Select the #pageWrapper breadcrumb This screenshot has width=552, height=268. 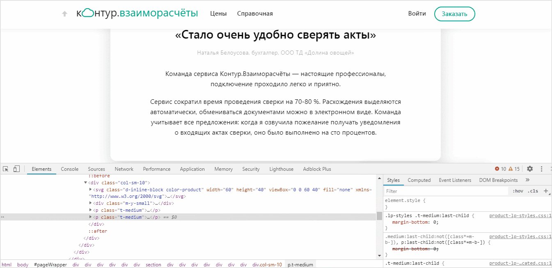click(50, 265)
